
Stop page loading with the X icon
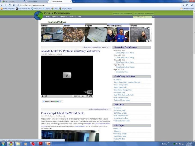tap(183, 5)
